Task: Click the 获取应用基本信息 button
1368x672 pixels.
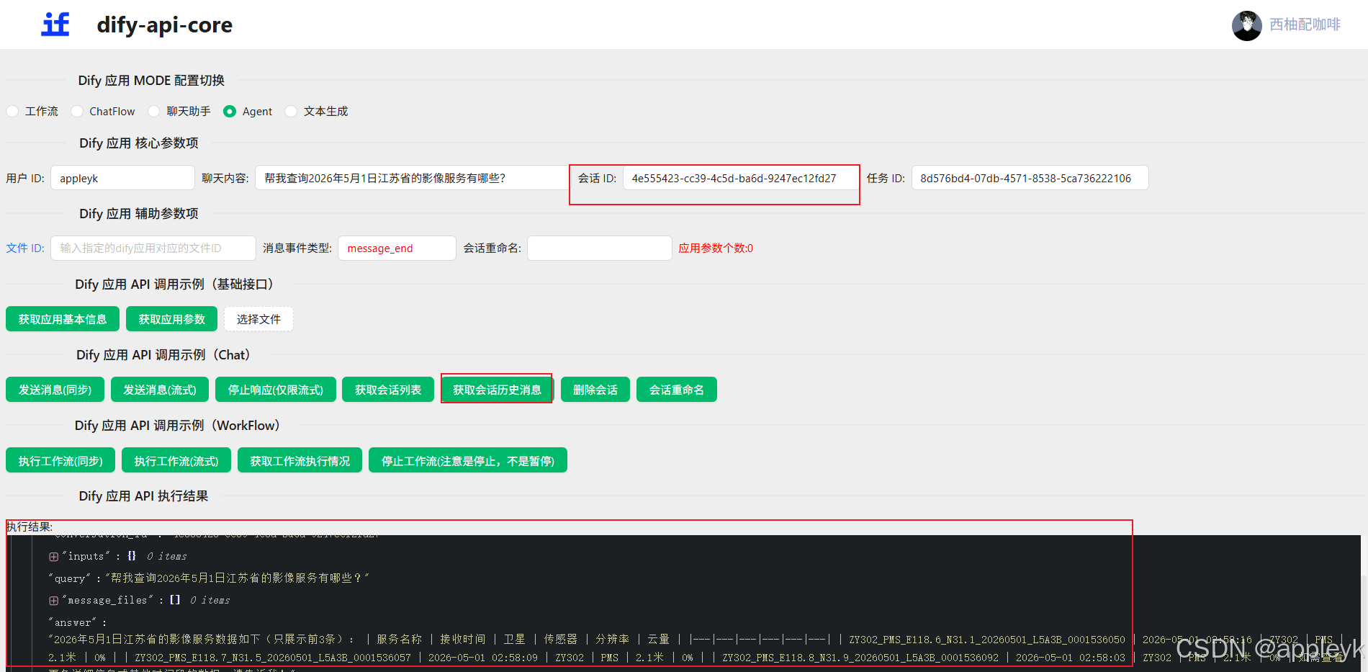Action: [x=63, y=319]
